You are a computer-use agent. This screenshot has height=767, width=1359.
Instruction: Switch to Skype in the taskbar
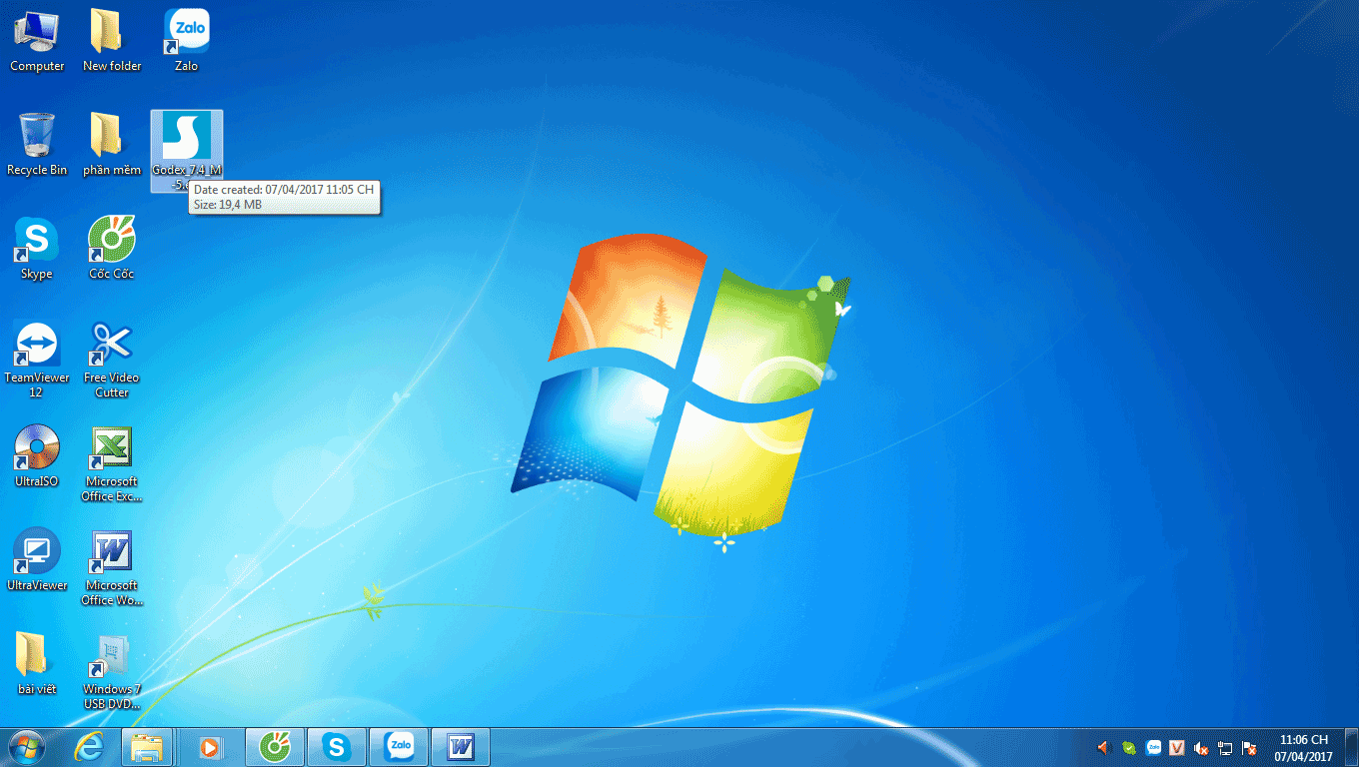point(337,747)
